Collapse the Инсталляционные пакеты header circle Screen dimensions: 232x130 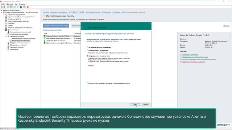[x=44, y=16]
